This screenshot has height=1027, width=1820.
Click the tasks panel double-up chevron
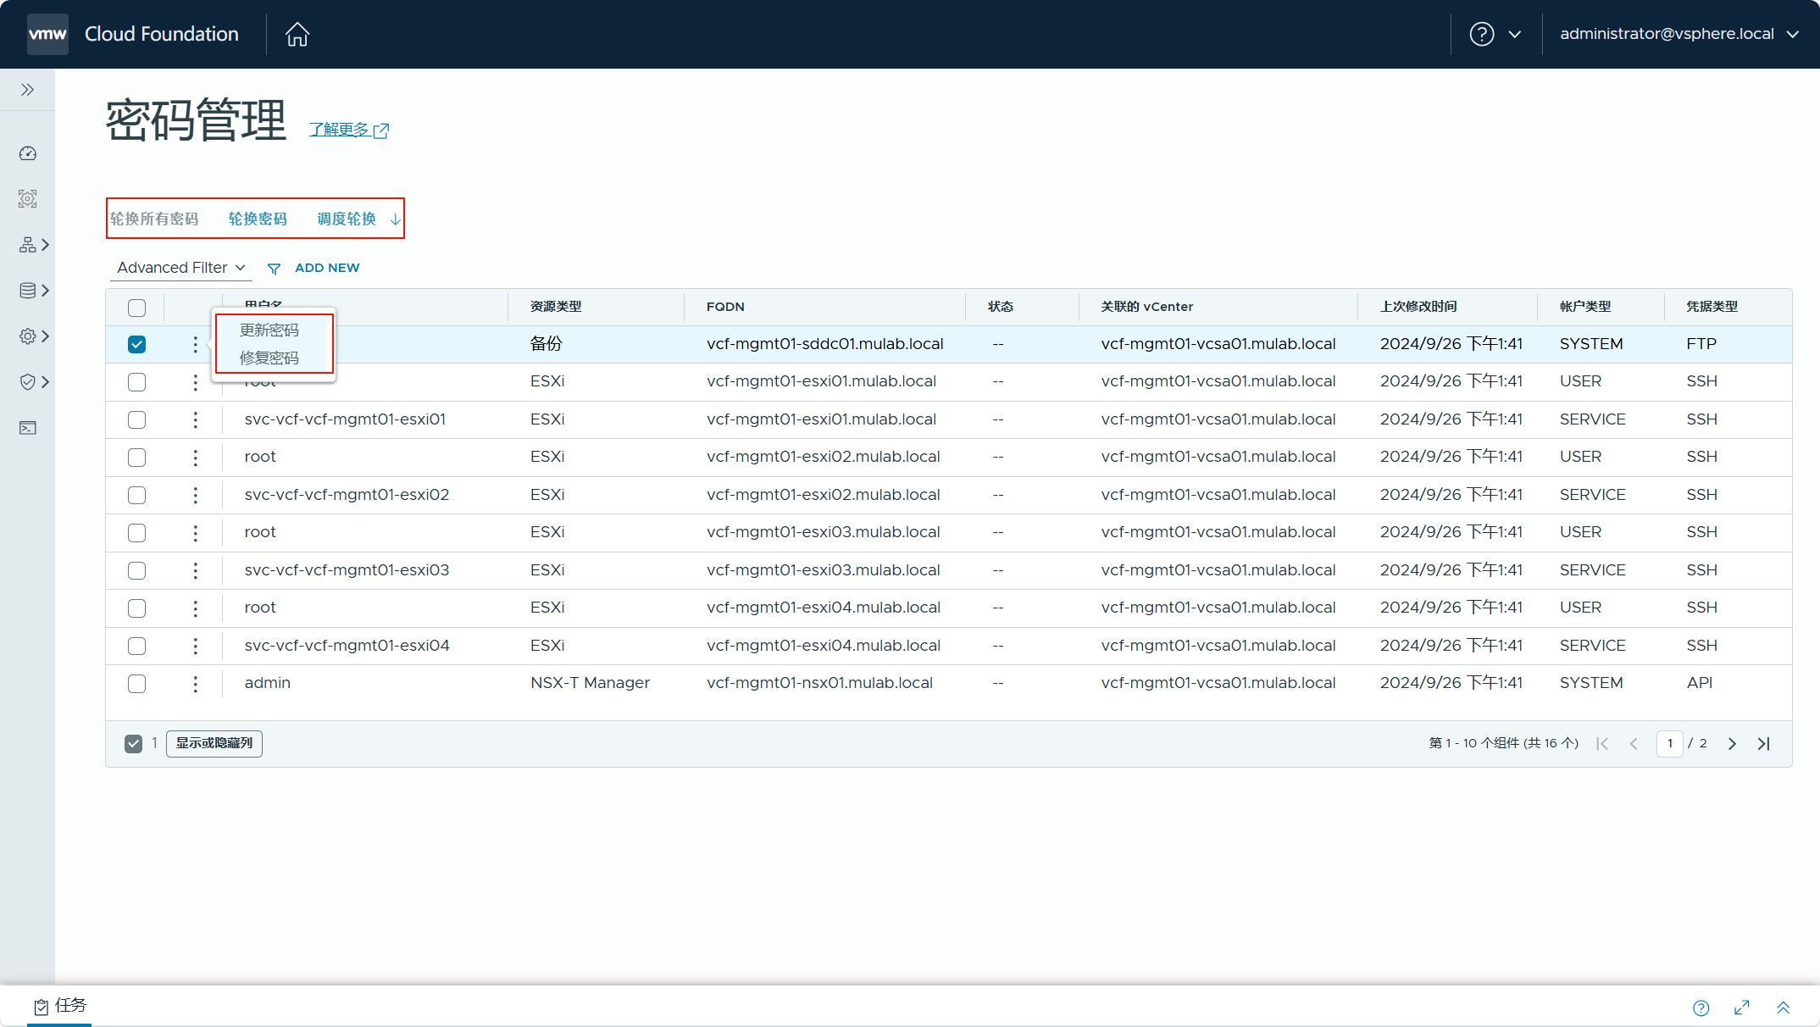pyautogui.click(x=1783, y=1008)
